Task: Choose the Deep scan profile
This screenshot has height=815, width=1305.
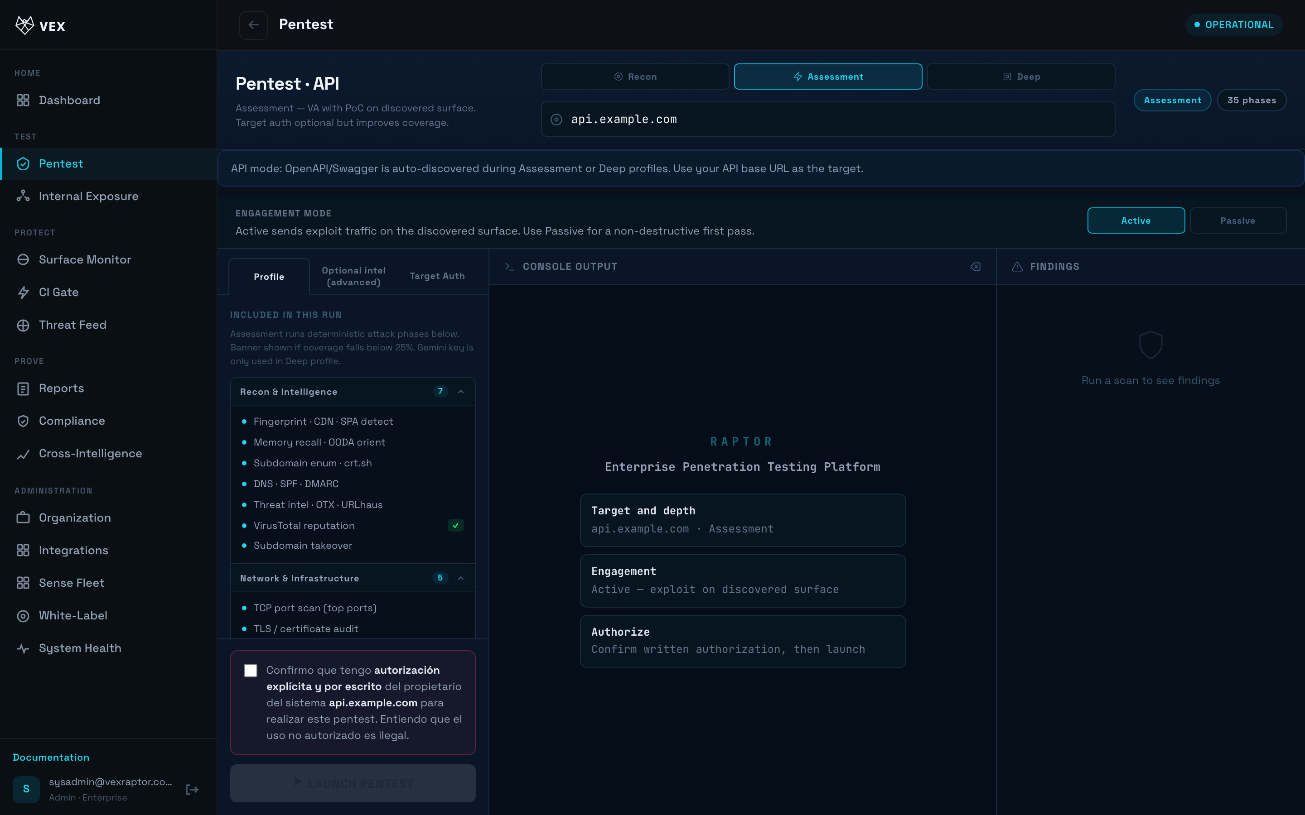Action: [x=1021, y=77]
